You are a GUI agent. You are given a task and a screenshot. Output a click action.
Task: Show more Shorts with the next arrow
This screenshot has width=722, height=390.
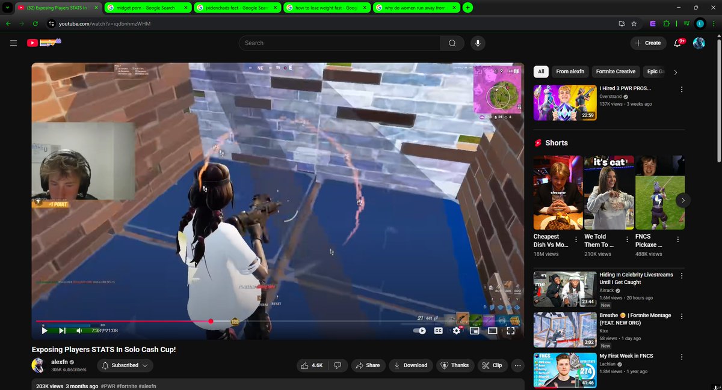[683, 200]
